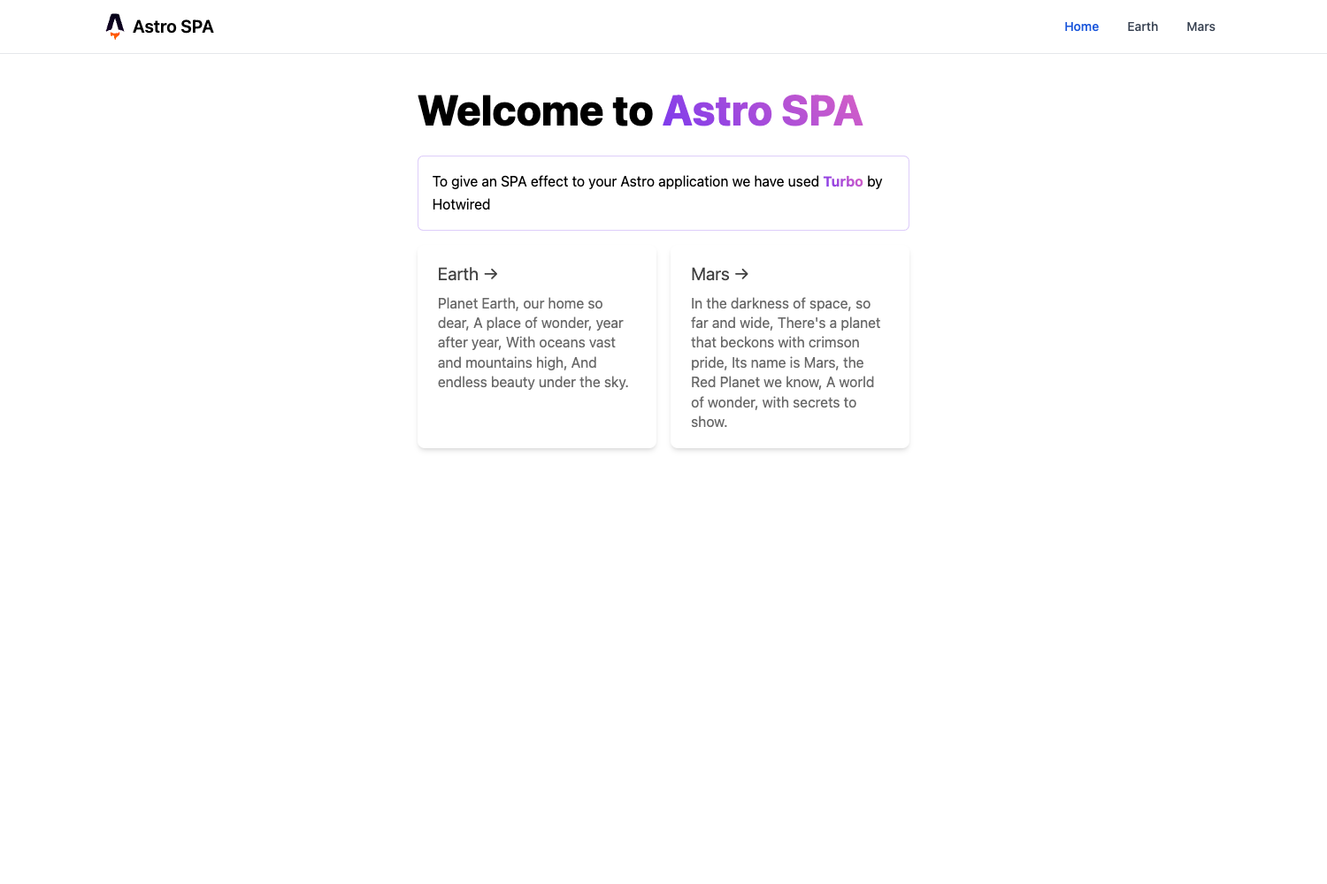Open the Earth card heading

[468, 274]
